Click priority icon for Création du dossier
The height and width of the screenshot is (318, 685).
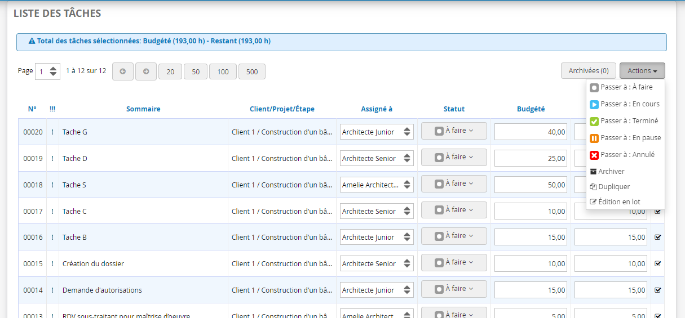[x=53, y=263]
